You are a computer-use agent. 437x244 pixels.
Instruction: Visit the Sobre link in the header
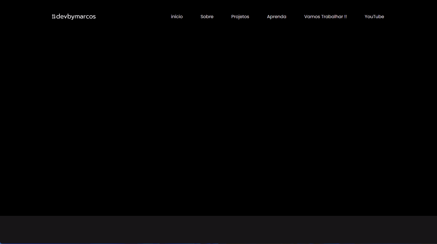pyautogui.click(x=207, y=17)
